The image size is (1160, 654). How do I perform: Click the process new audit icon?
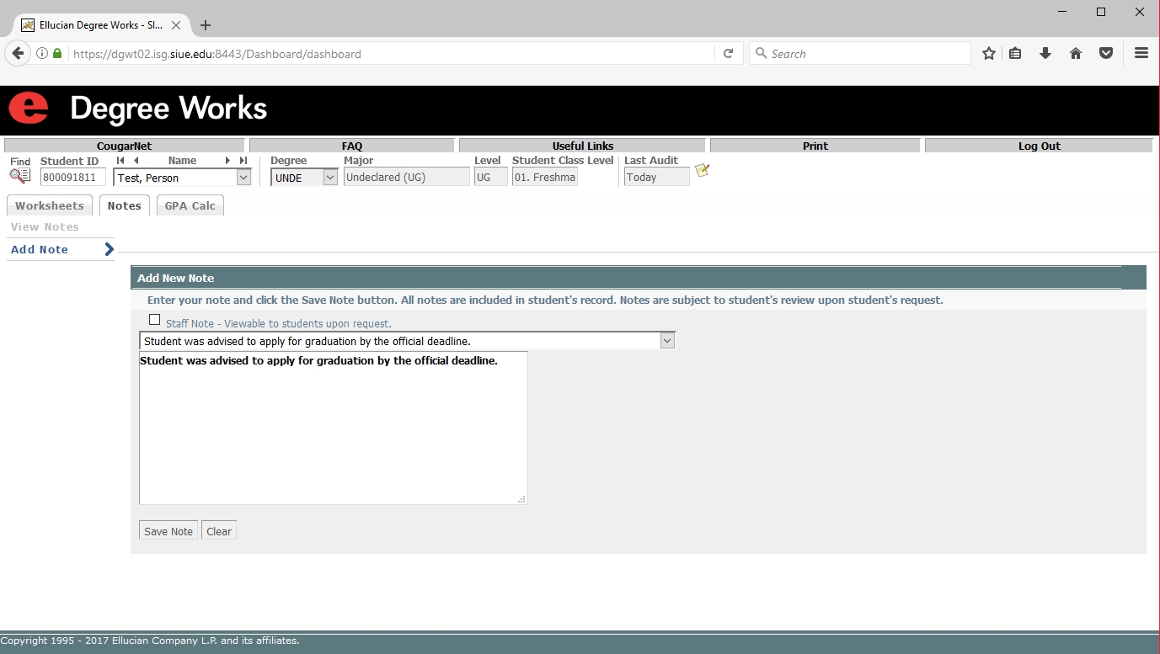tap(702, 171)
